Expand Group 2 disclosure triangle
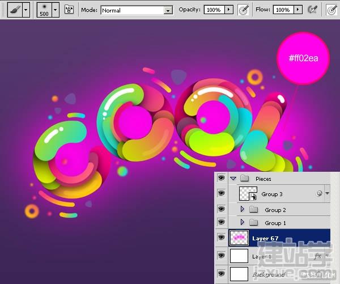 click(243, 209)
